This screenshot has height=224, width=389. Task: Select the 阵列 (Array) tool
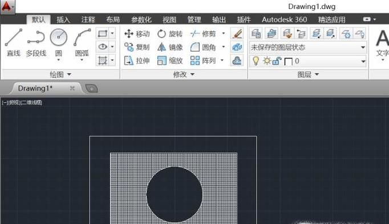click(x=202, y=60)
